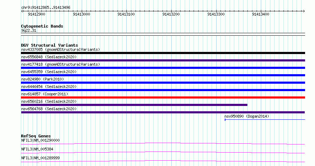Click the black bar for nsv4337085
The height and width of the screenshot is (166, 315).
[163, 53]
